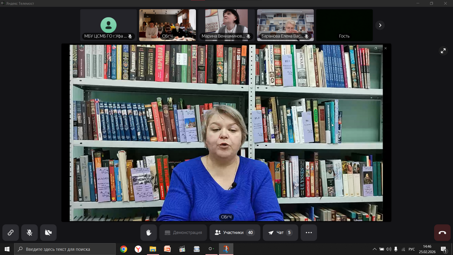
Task: Open Google Chrome from the taskbar
Action: pos(124,249)
